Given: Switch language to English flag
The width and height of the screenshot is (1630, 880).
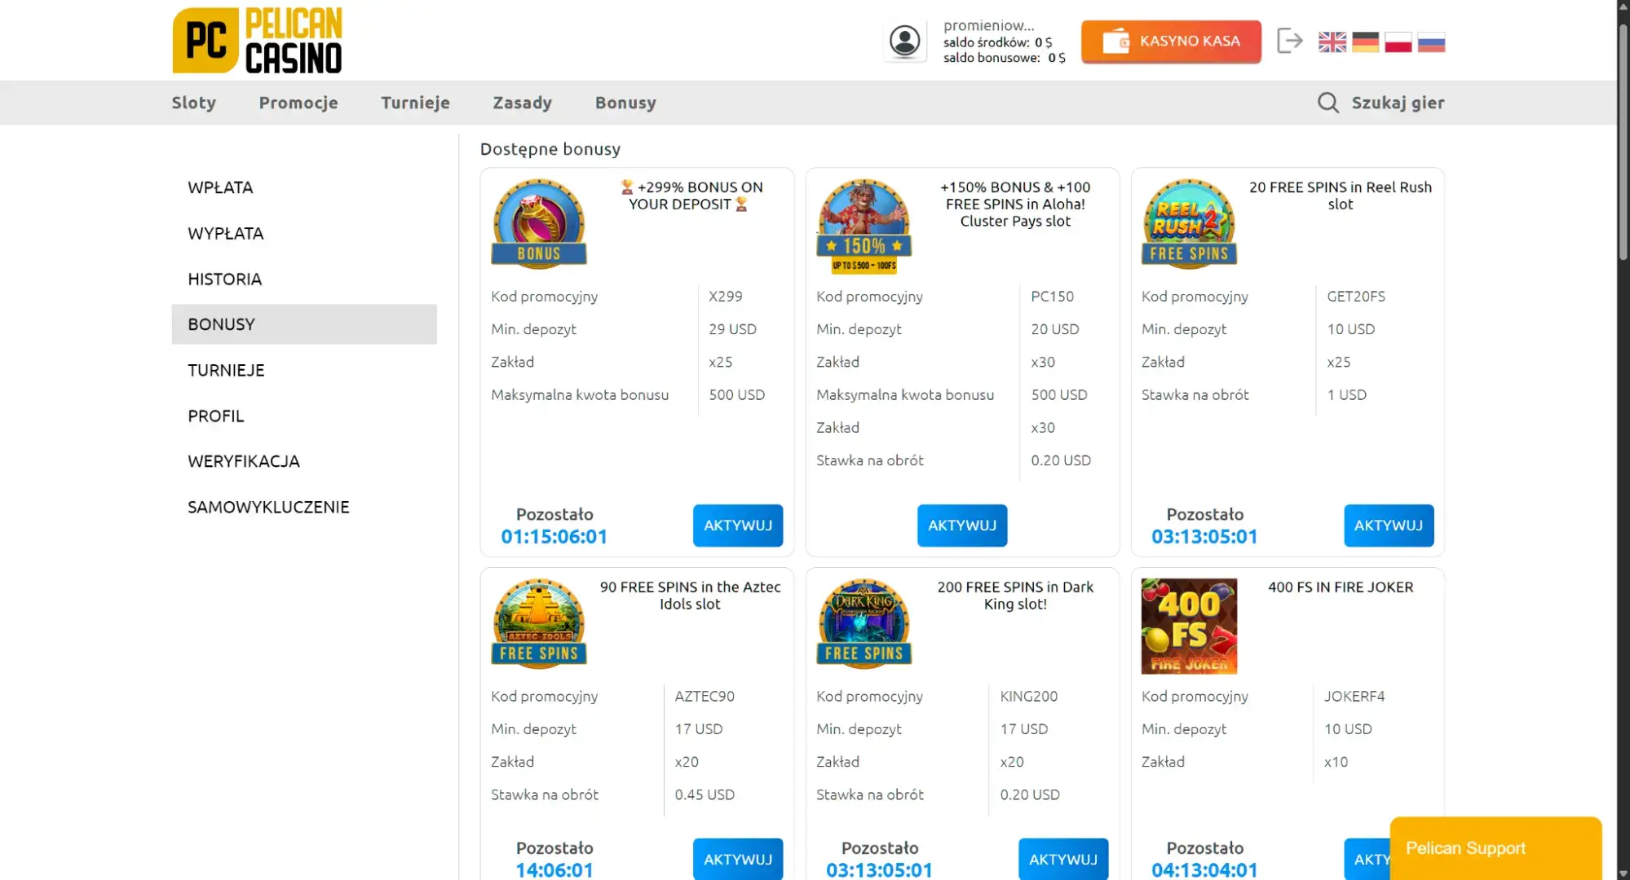Looking at the screenshot, I should [1332, 42].
